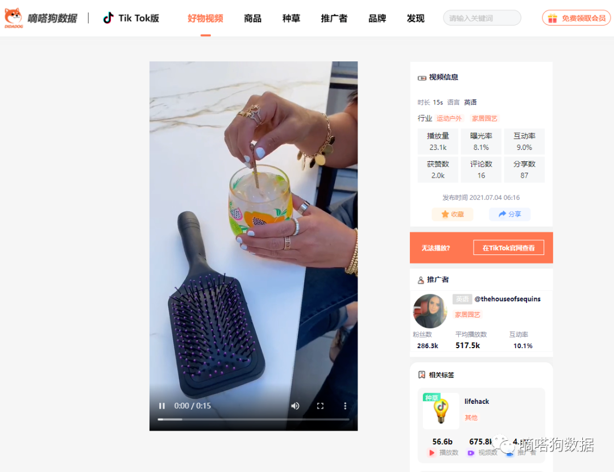
Task: Select the 品牌 navigation item
Action: pos(377,18)
